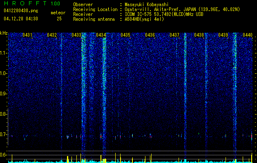Click the Receiving antenna label
The image size is (257, 163).
pyautogui.click(x=94, y=19)
